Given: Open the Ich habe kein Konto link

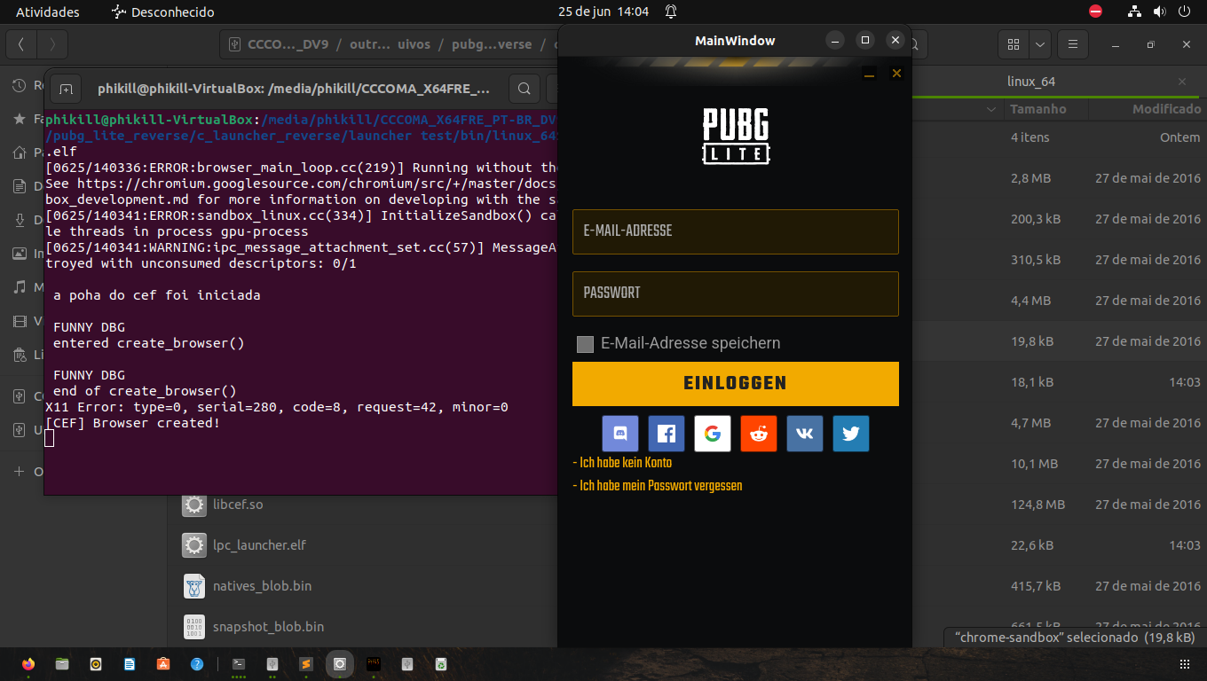Looking at the screenshot, I should click(x=622, y=463).
